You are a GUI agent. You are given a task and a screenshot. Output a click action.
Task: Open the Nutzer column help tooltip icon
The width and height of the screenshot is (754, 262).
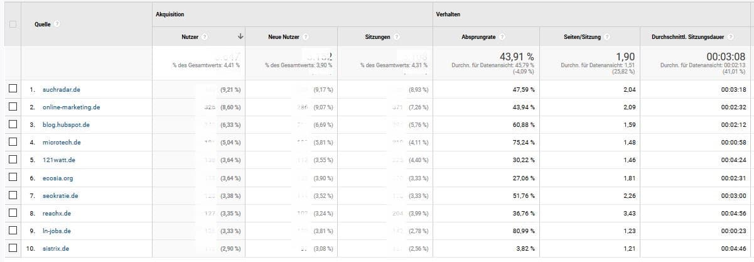pos(205,37)
